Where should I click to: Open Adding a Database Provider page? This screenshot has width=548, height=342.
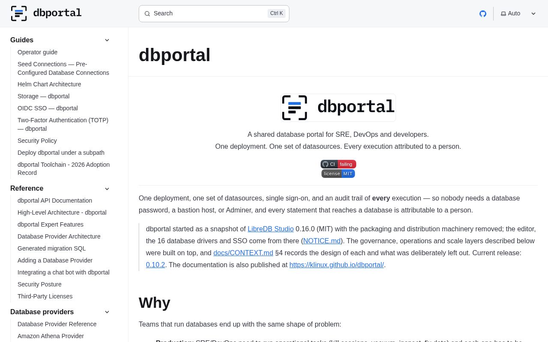tap(55, 260)
